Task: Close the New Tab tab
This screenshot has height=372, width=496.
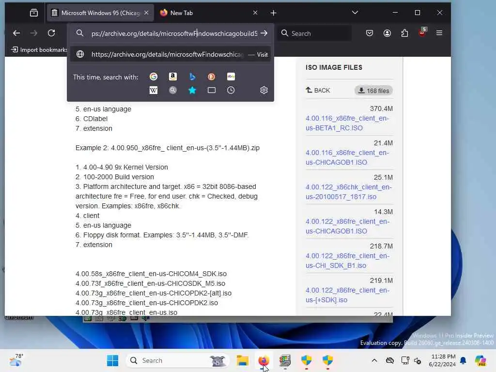Action: tap(255, 13)
